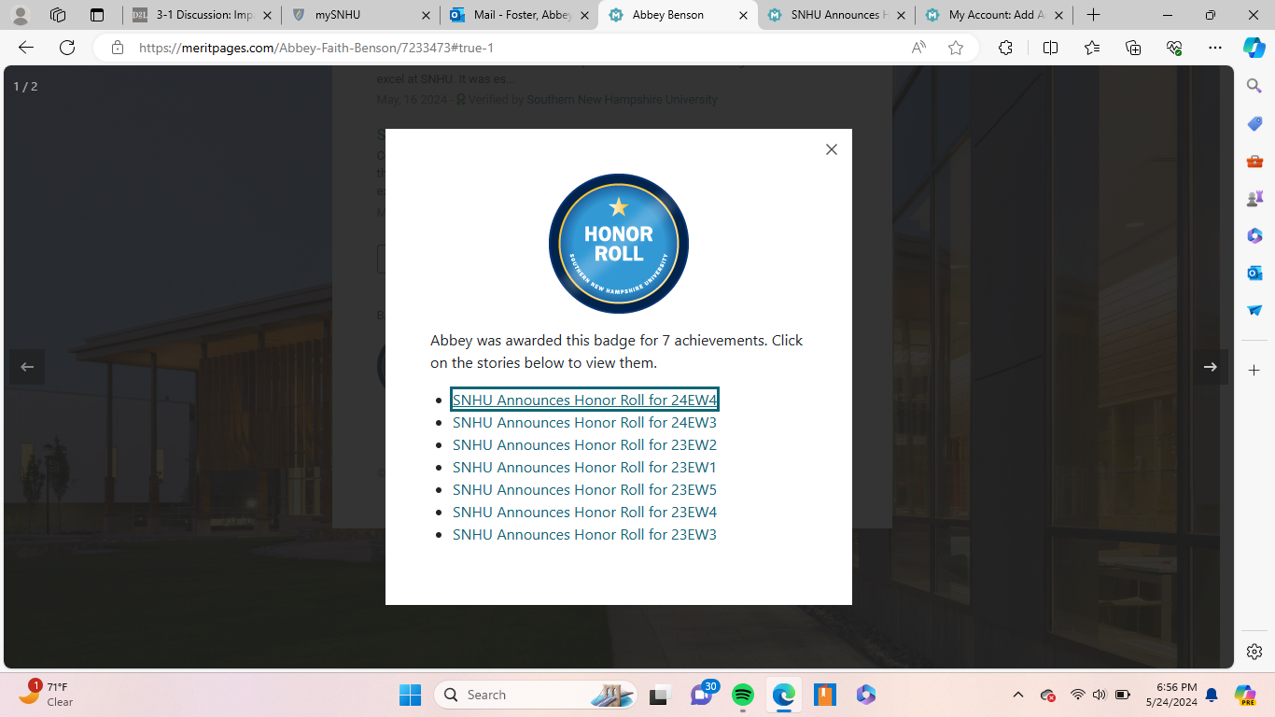This screenshot has width=1275, height=717.
Task: Toggle Split screen view
Action: (1050, 48)
